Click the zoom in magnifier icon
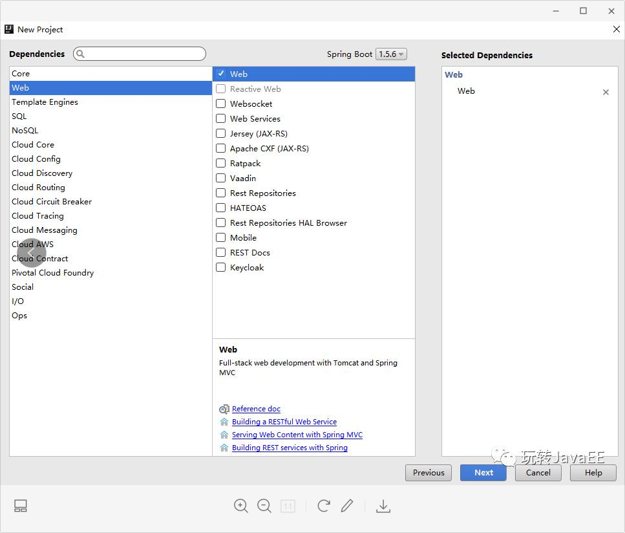 coord(240,506)
